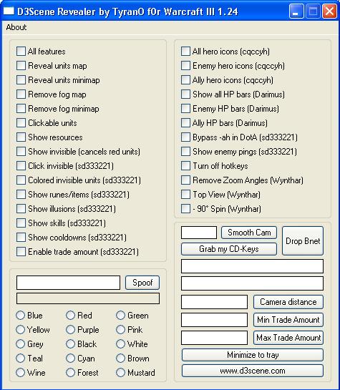Image resolution: width=340 pixels, height=390 pixels.
Task: Open the About menu
Action: coord(16,27)
